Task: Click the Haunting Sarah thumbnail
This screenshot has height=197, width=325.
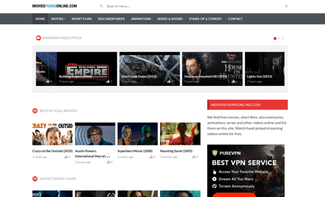Action: click(180, 134)
